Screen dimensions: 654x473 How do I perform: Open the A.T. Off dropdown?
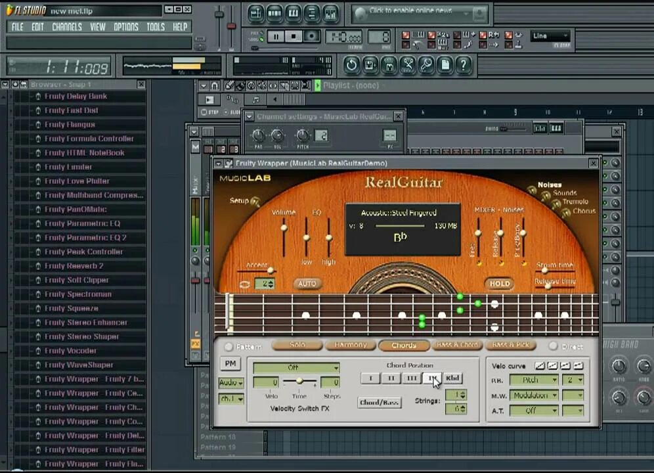coord(534,411)
